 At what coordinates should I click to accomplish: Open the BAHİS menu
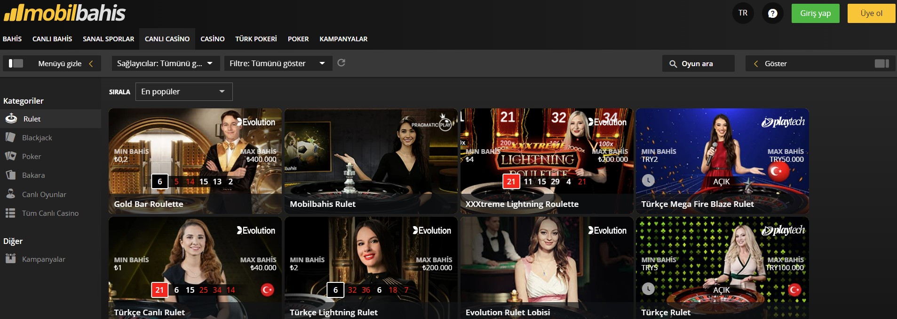point(12,39)
